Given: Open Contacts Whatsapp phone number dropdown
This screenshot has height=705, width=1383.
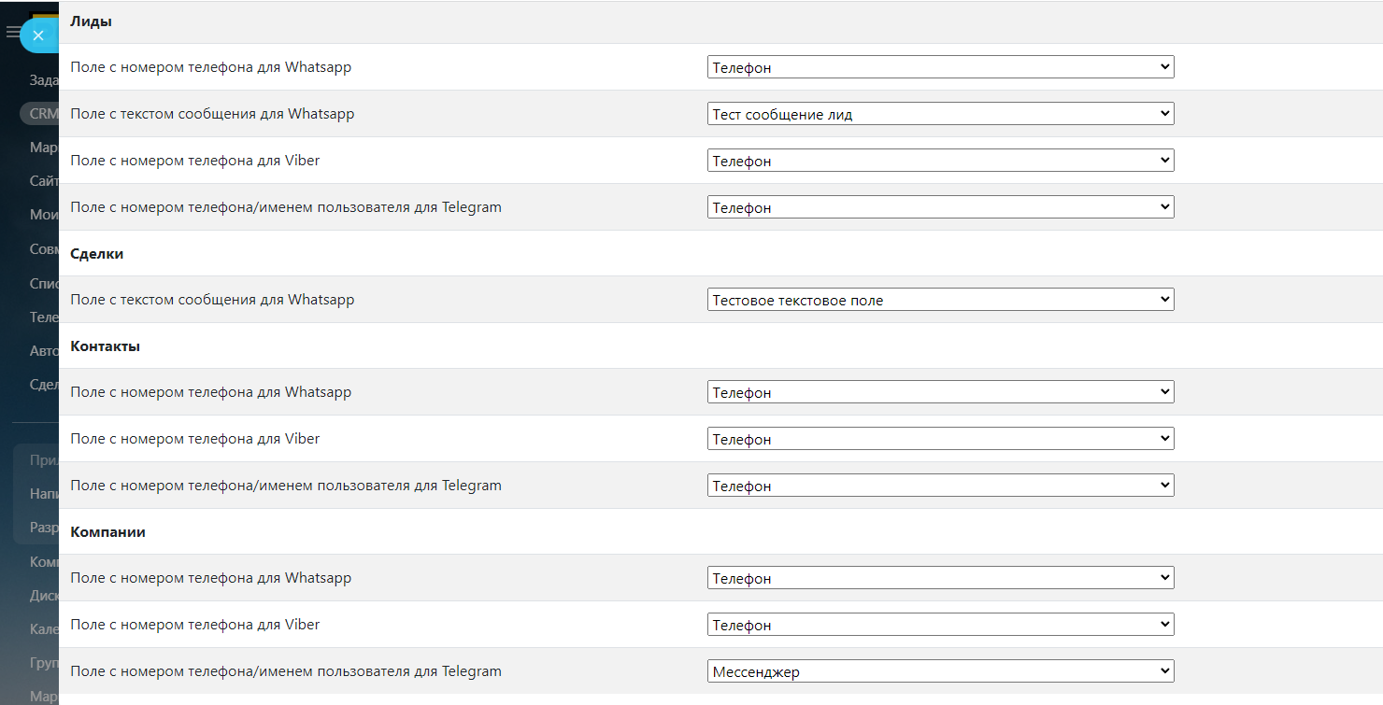Looking at the screenshot, I should (940, 392).
